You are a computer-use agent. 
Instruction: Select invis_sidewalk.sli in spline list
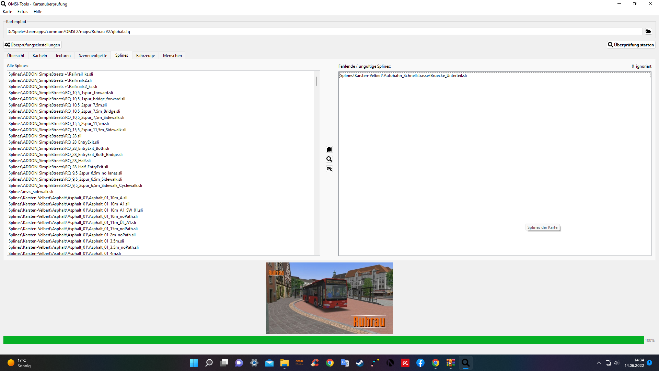[x=31, y=192]
